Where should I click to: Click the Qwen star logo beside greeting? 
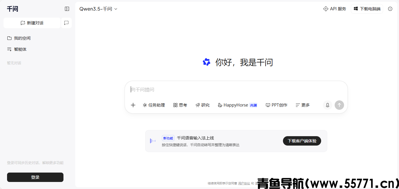click(207, 62)
